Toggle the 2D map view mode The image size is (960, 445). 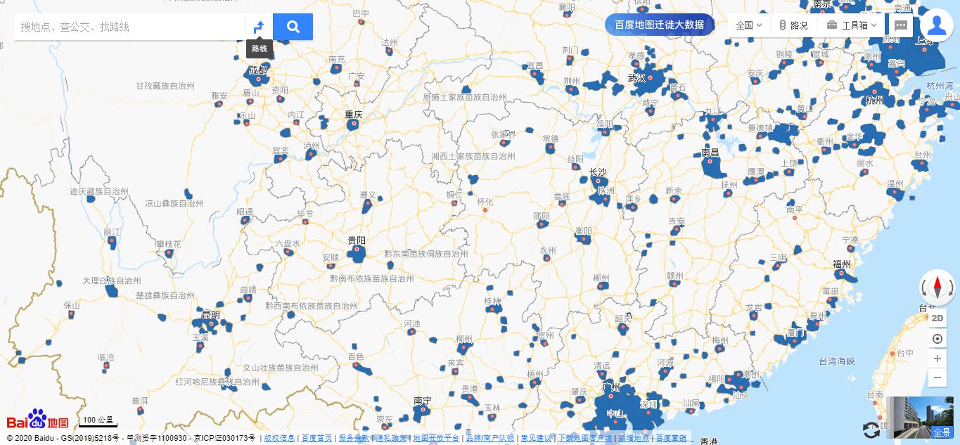click(937, 318)
